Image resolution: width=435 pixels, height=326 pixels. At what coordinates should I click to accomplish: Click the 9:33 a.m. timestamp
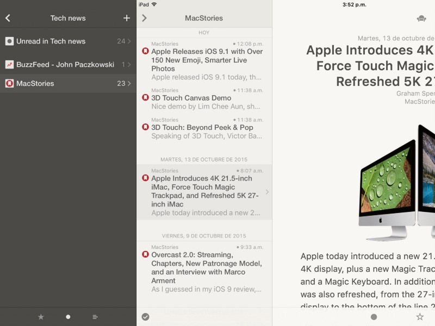point(252,247)
